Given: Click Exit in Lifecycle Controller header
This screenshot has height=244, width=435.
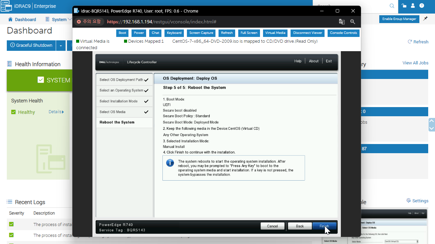Looking at the screenshot, I should (329, 61).
